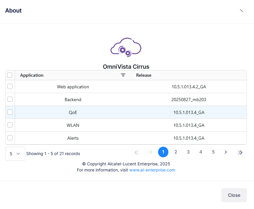Check the WLAN row checkbox
254x209 pixels.
click(10, 125)
